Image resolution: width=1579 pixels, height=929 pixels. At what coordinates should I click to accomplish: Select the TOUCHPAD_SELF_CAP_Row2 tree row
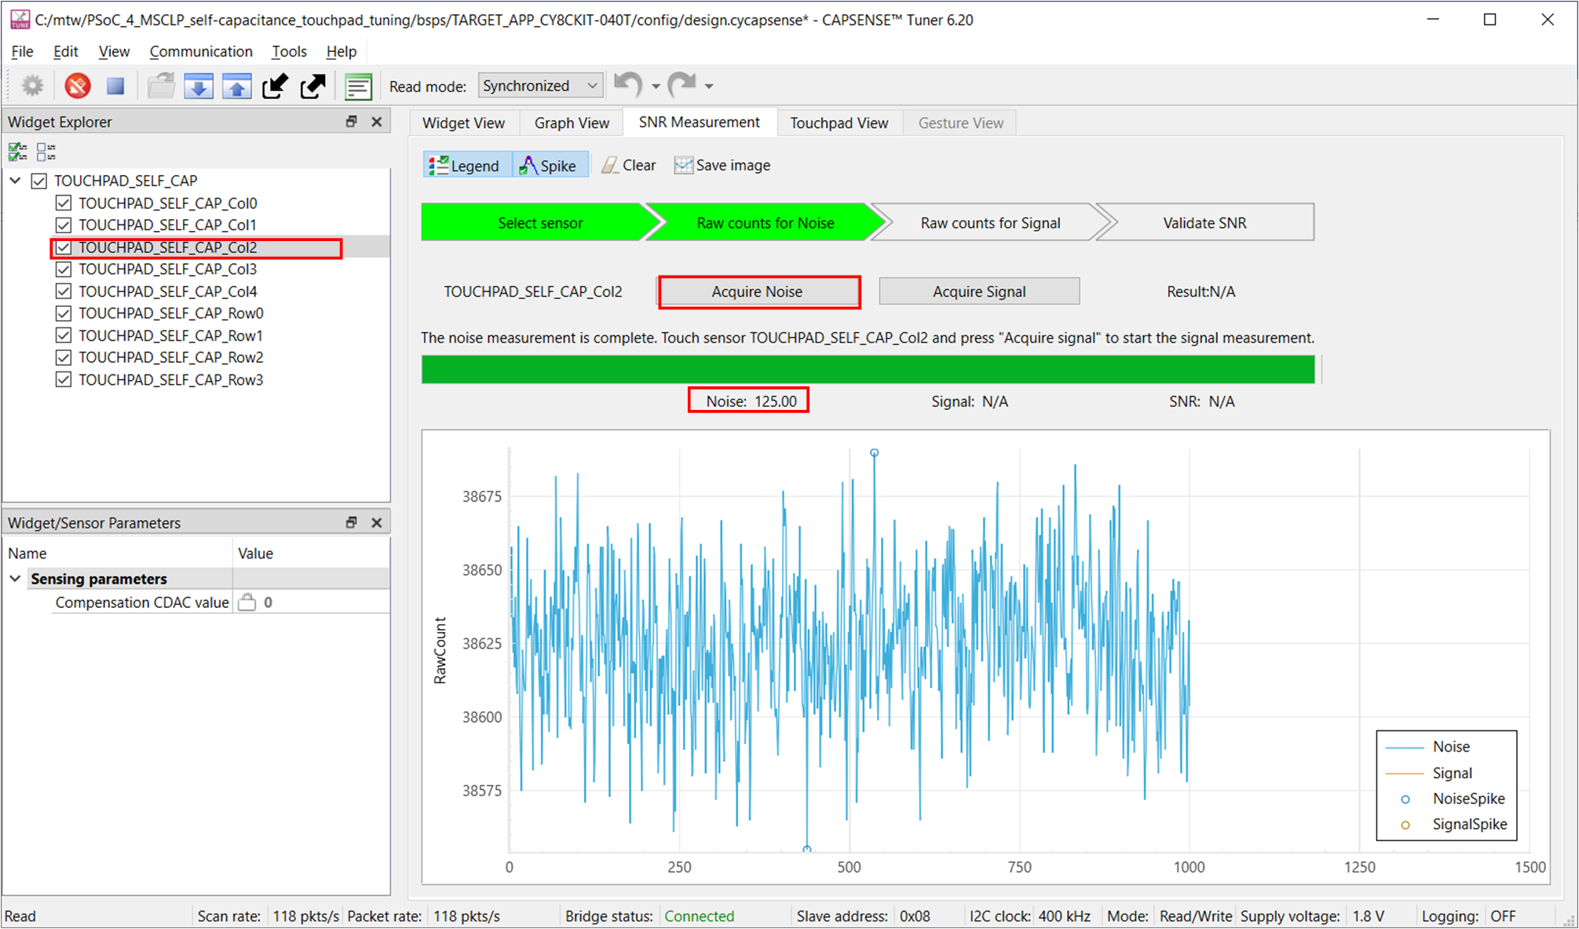(170, 357)
